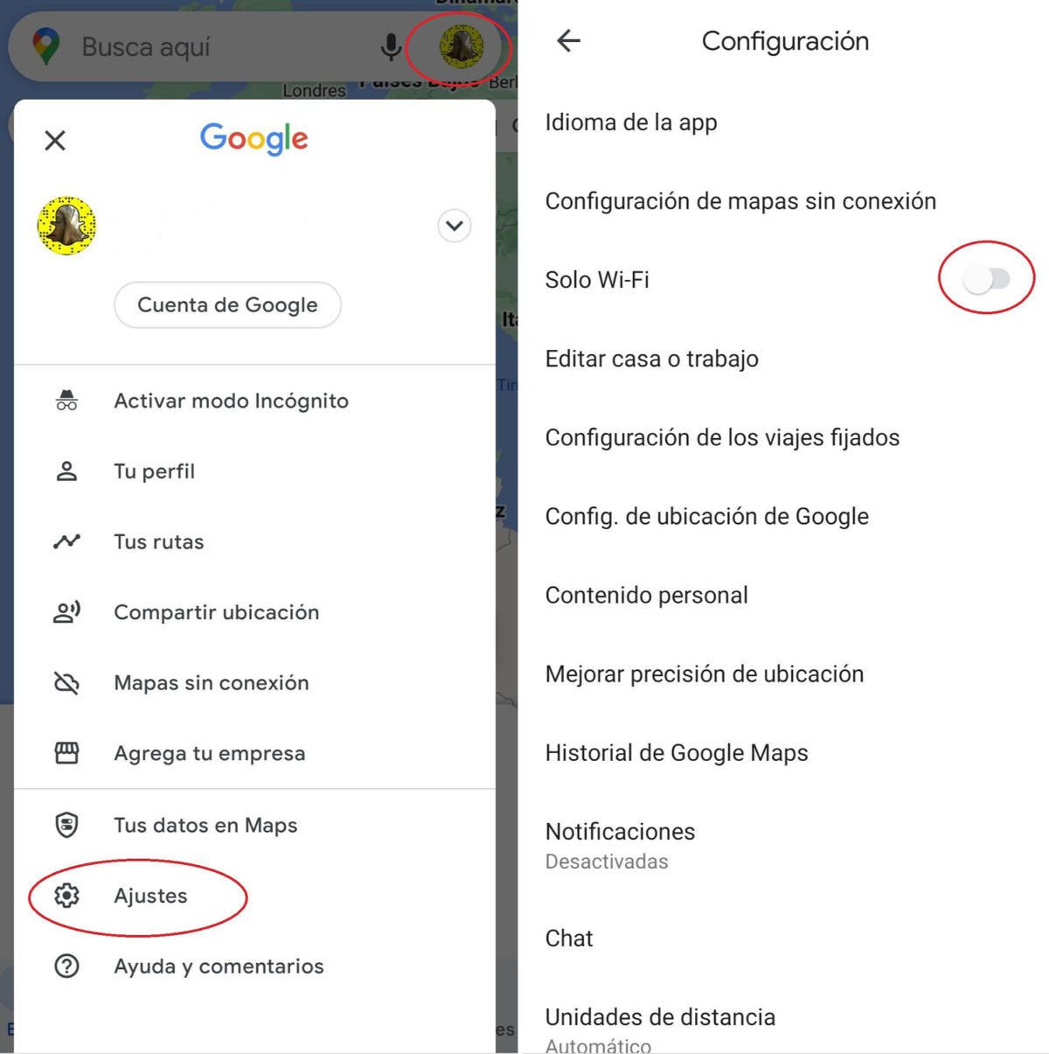Close the account menu with X

point(55,140)
